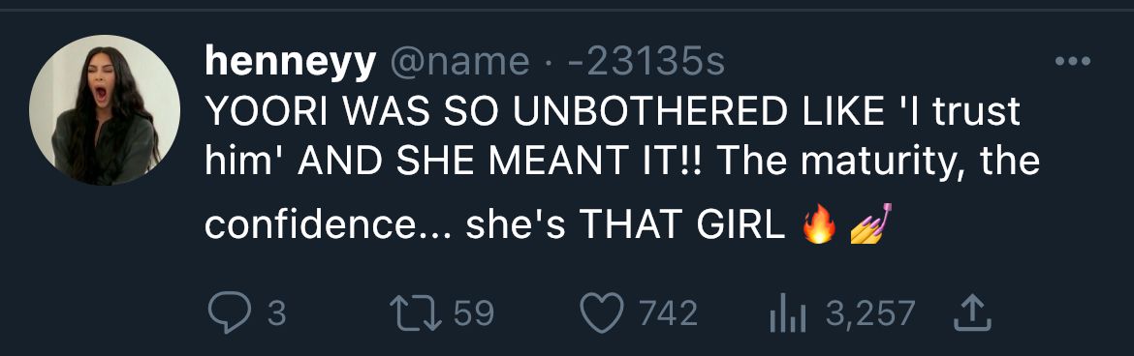
Task: Open henneyy's profile picture
Action: coord(105,109)
